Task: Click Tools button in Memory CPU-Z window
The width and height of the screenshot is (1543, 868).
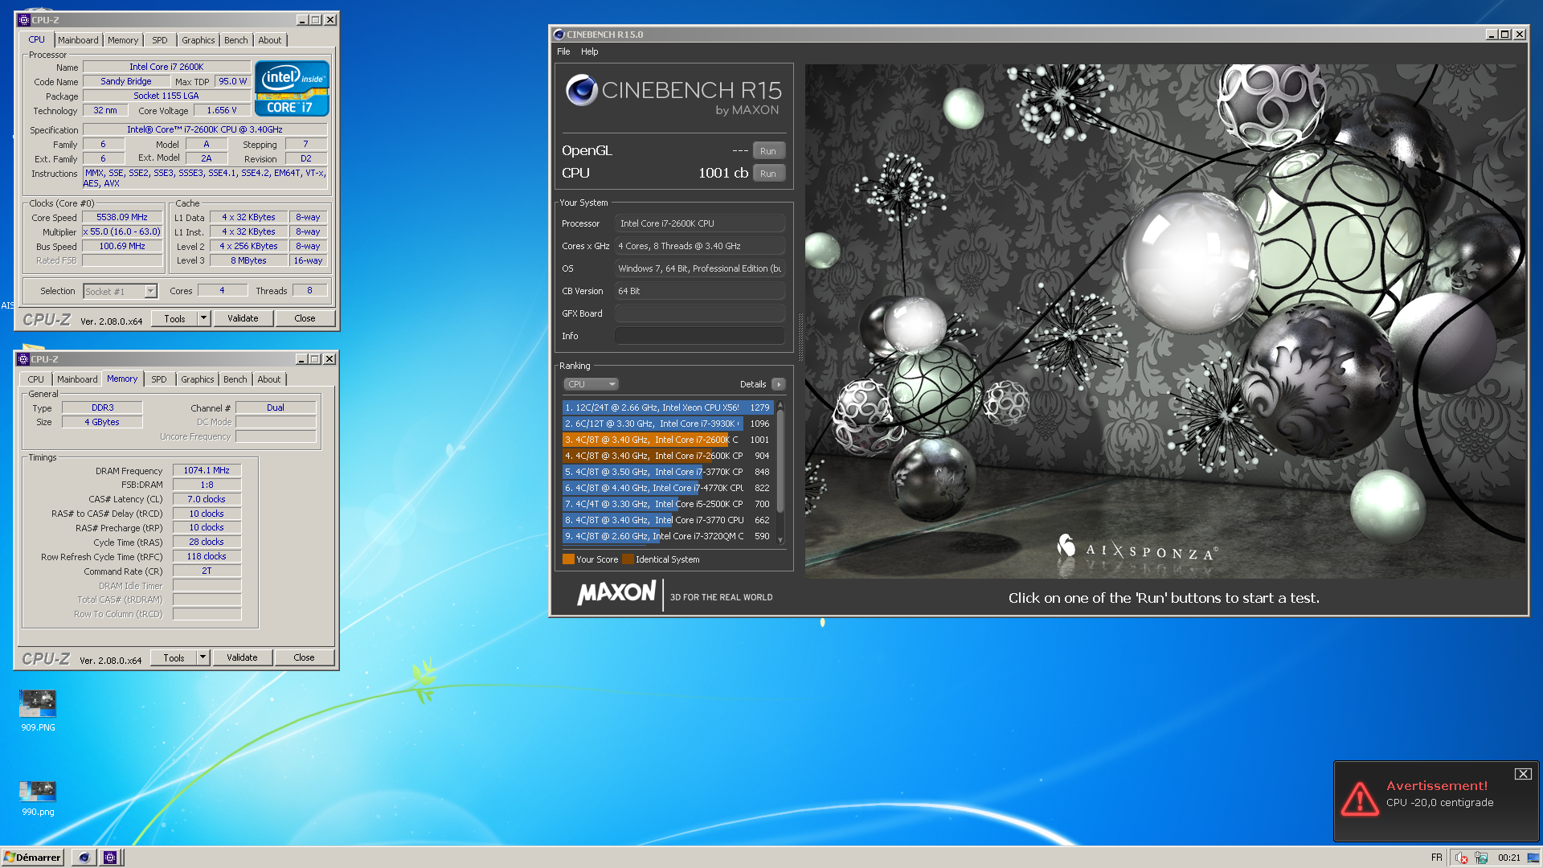Action: point(174,657)
